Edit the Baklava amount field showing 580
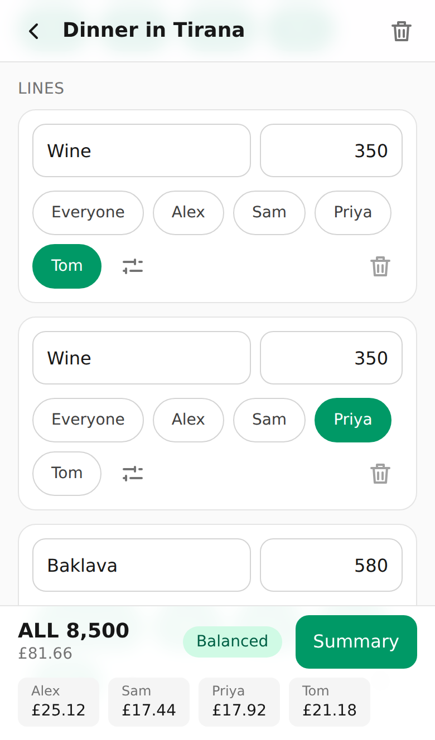The height and width of the screenshot is (740, 435). 331,565
